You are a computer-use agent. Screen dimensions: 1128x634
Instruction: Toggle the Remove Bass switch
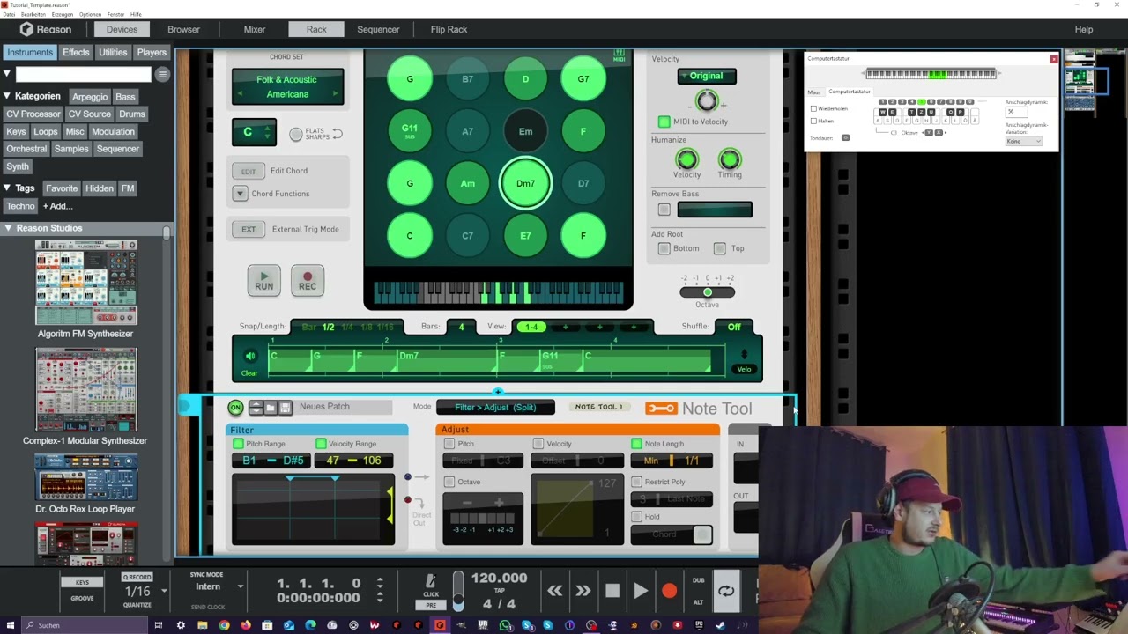pos(664,210)
